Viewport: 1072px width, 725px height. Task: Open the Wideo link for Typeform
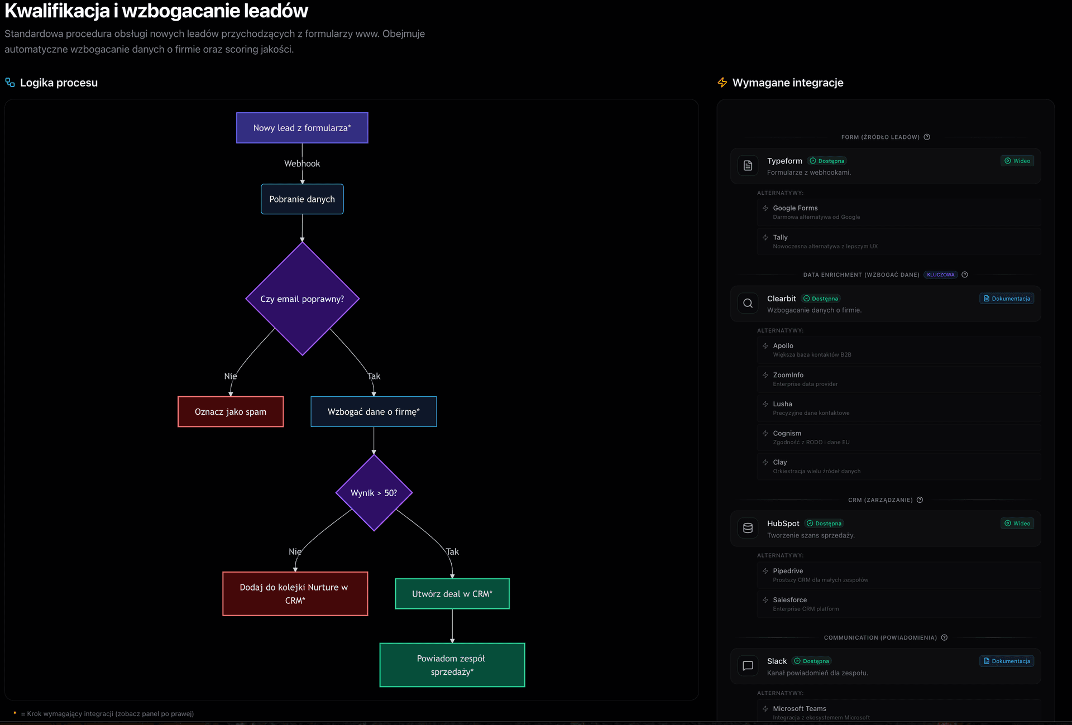pos(1017,161)
